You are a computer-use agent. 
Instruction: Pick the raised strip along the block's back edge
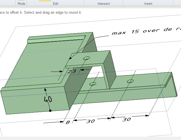point(56,40)
